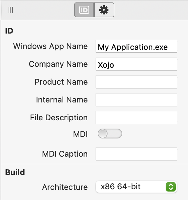Screen dimensions: 188x200
Task: Click the Company Name label
Action: 58,64
